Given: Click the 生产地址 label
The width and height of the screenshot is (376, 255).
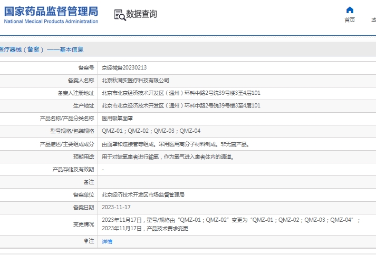Looking at the screenshot, I should (x=84, y=106).
